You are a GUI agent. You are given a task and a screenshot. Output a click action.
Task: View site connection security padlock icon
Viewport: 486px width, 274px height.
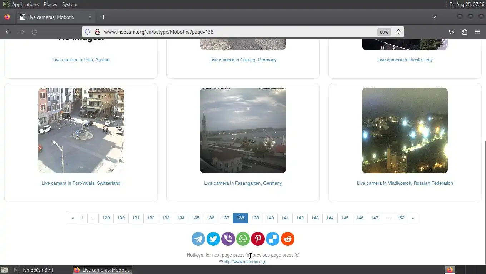pyautogui.click(x=97, y=32)
